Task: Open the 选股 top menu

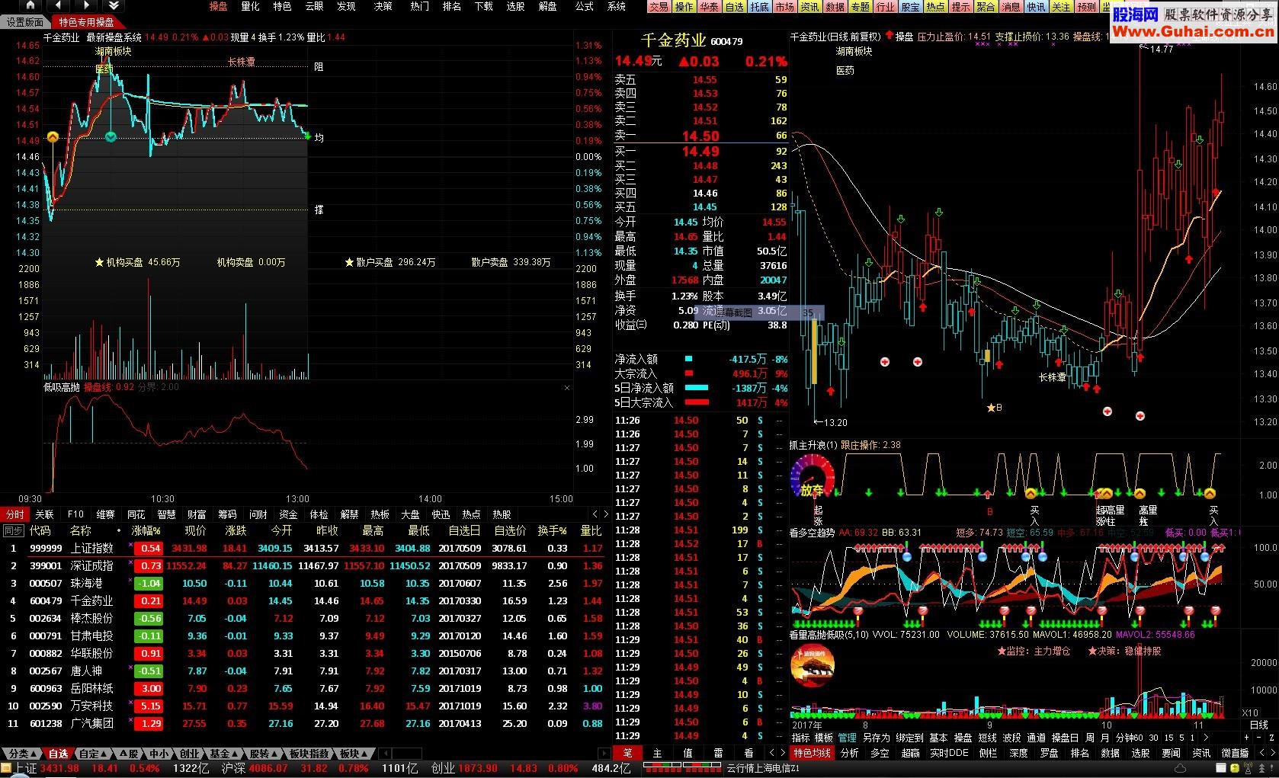Action: point(515,6)
